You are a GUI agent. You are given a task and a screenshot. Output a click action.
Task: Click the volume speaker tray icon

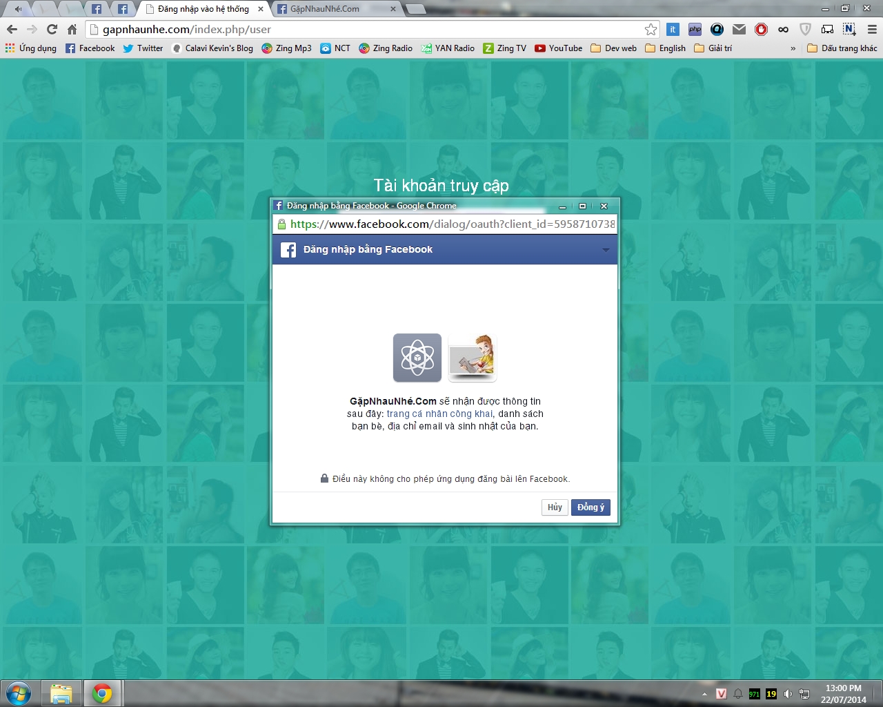click(x=788, y=694)
